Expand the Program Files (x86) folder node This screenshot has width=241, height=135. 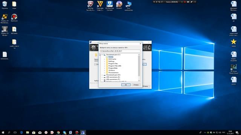point(105,66)
